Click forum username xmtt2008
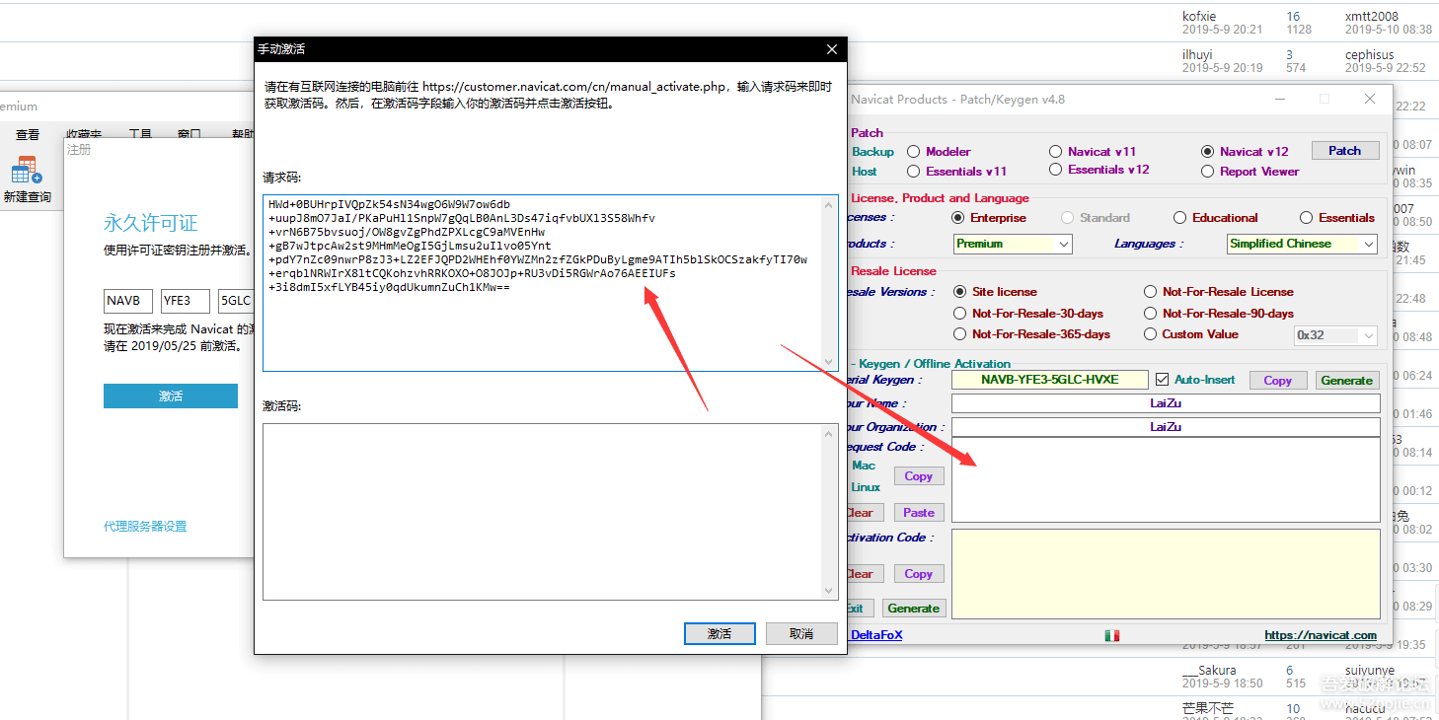Screen dimensions: 1439x720 pos(1372,17)
